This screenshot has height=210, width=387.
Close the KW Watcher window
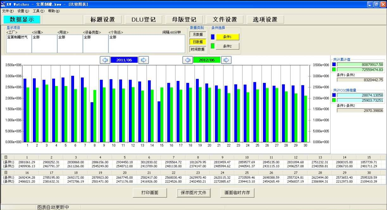click(x=383, y=4)
